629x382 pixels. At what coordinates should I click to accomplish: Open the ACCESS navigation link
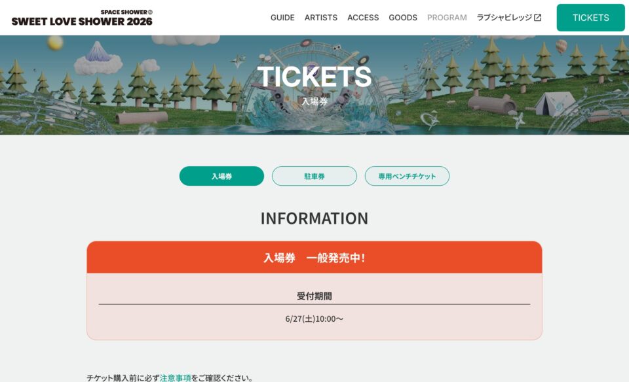point(363,18)
